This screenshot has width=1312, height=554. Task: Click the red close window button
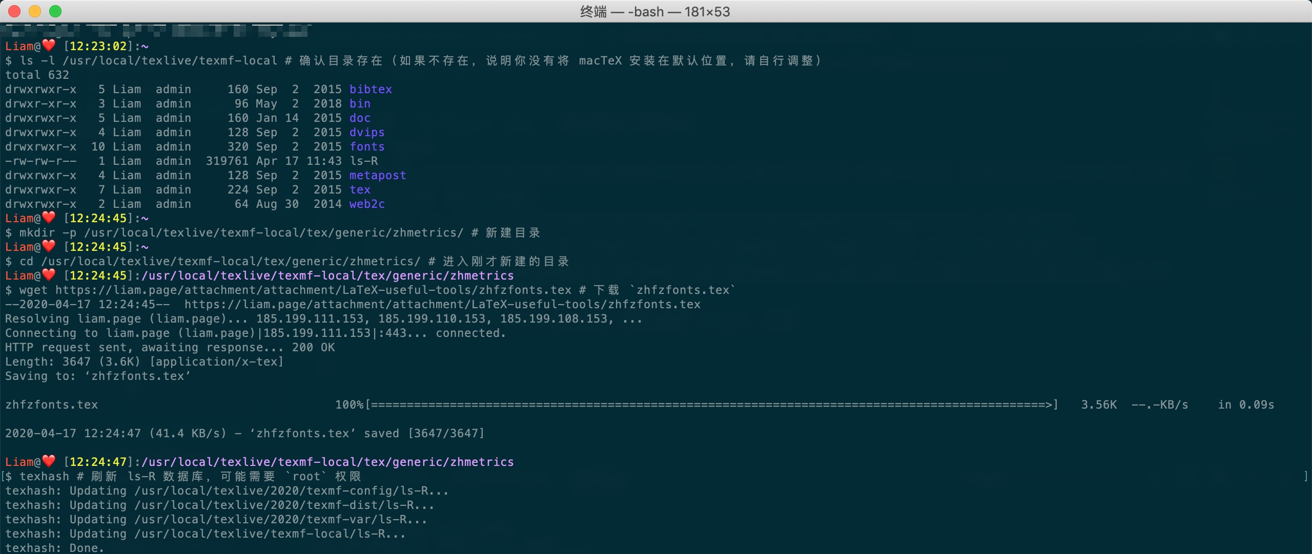[x=14, y=11]
